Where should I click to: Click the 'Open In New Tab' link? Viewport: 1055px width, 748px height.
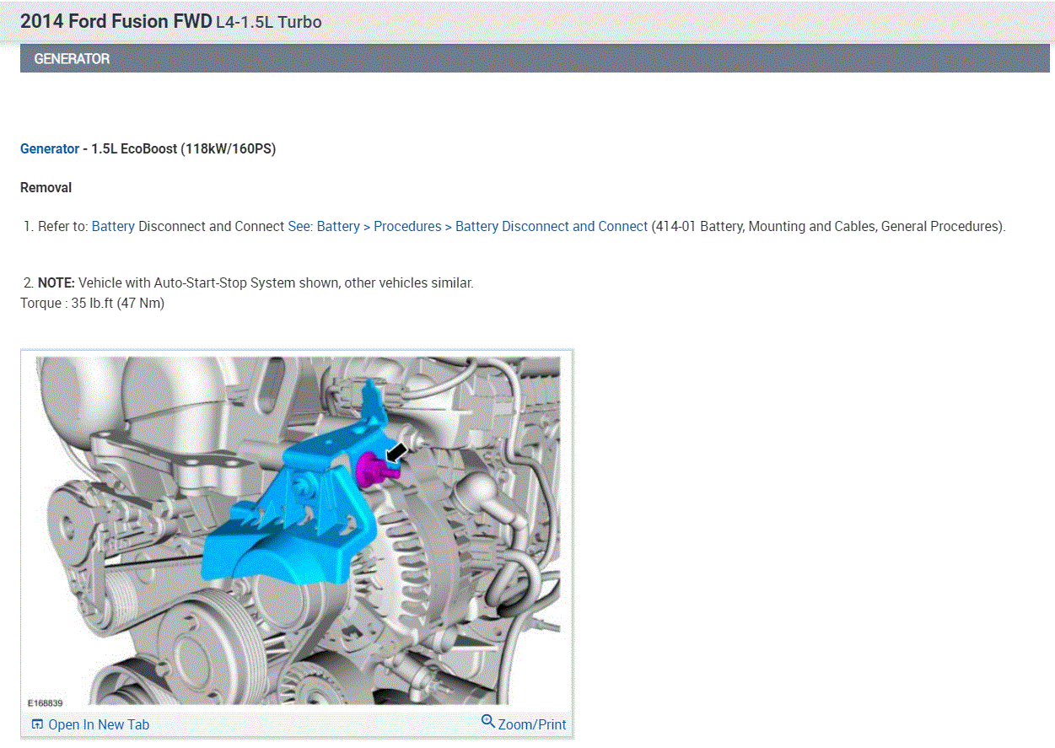99,724
